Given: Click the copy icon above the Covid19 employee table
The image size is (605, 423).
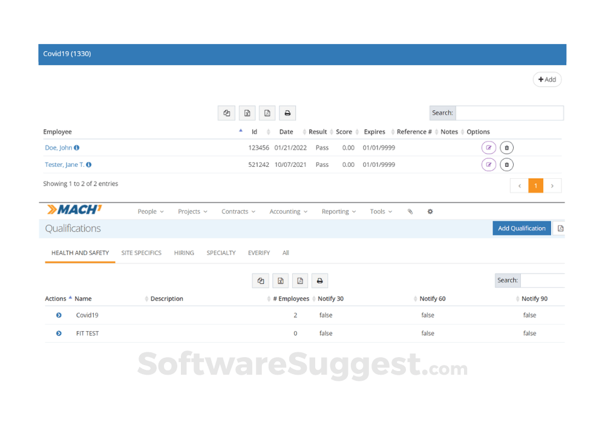Looking at the screenshot, I should (x=226, y=113).
